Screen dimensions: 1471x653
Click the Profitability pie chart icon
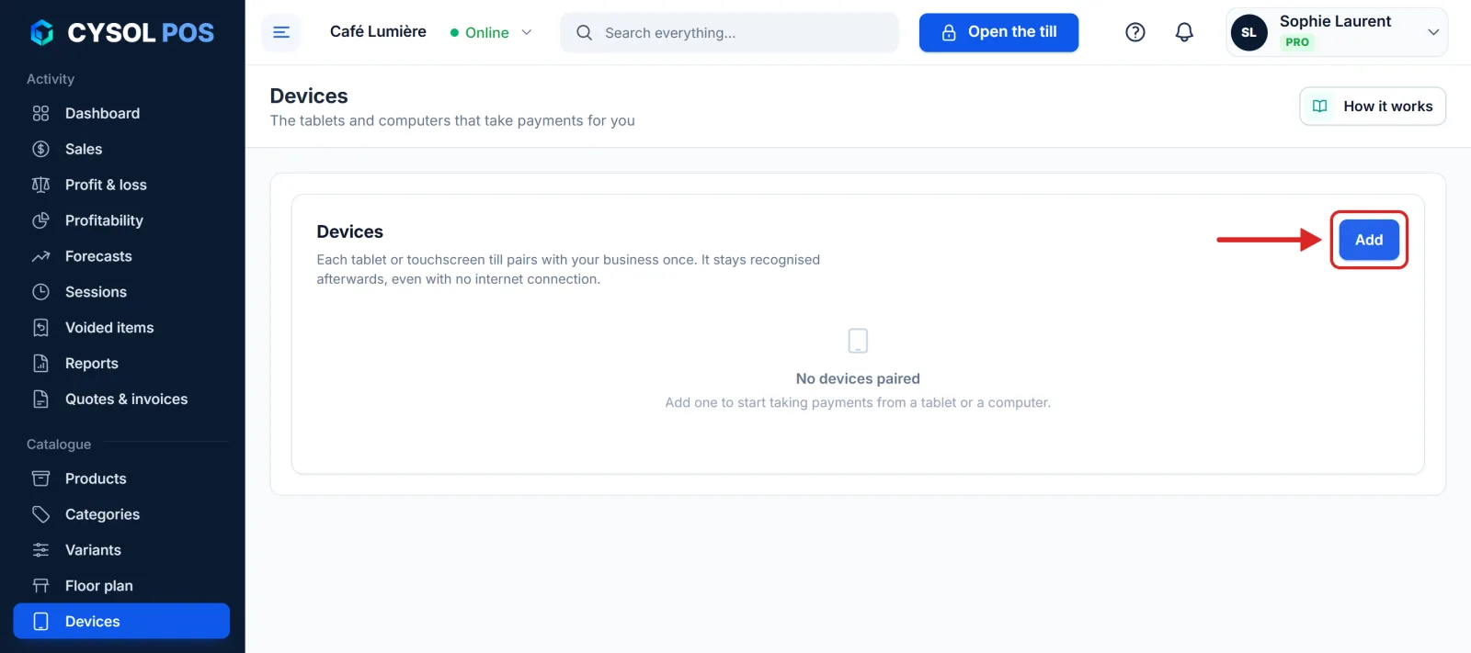pyautogui.click(x=40, y=220)
